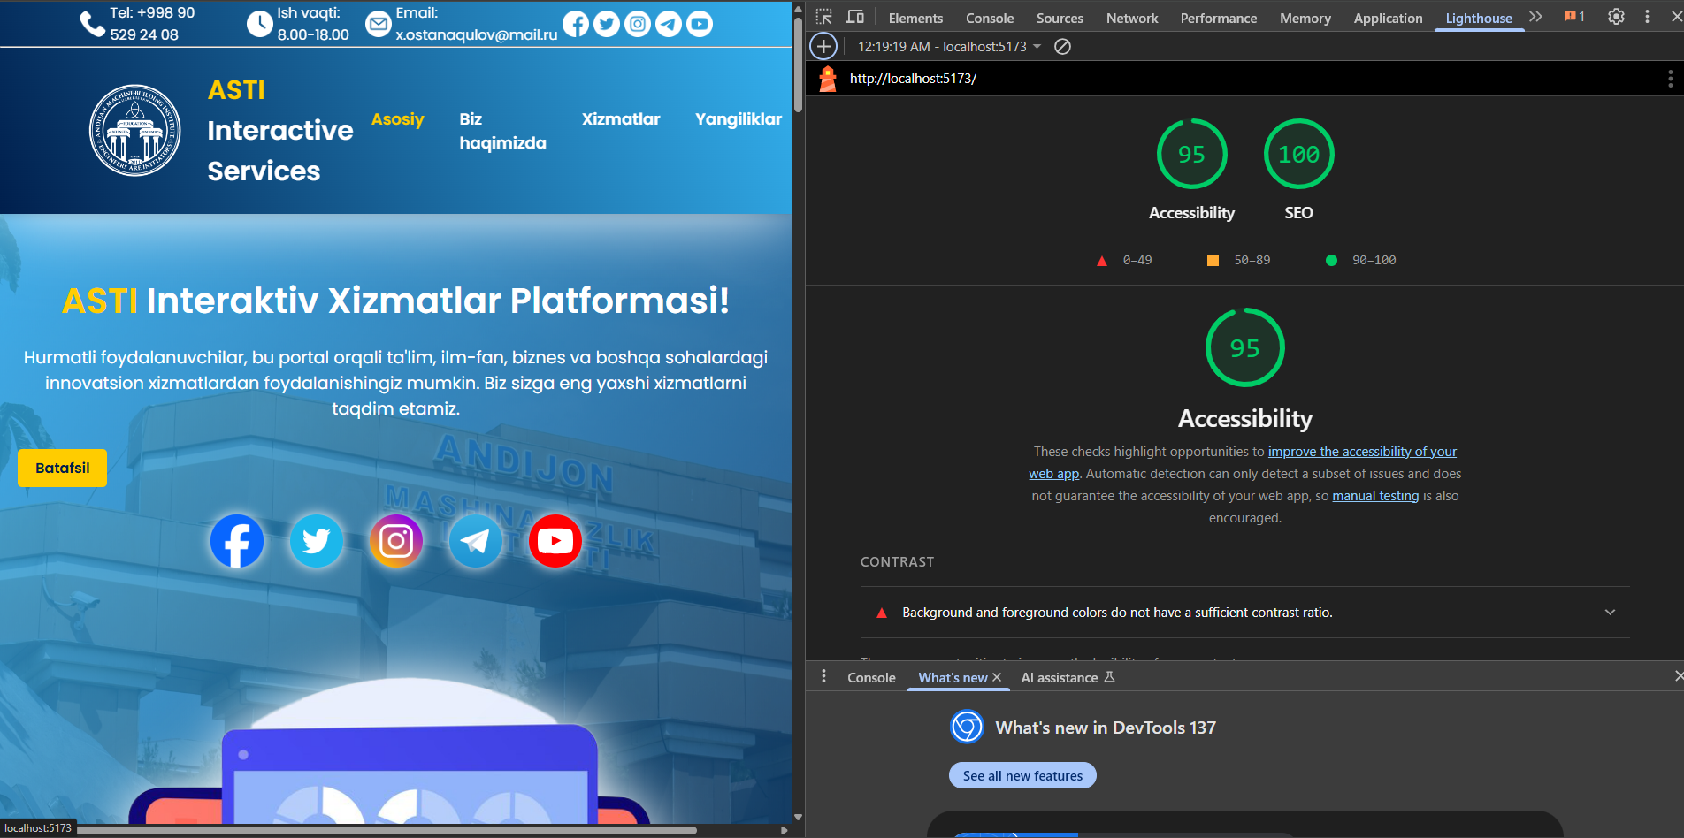Click See all new features button
The image size is (1684, 838).
pos(1022,775)
